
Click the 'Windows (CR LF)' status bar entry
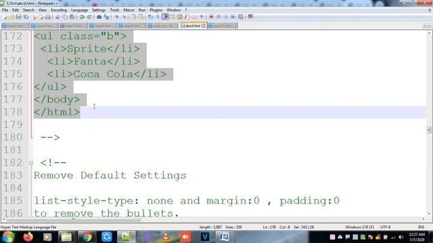pos(359,227)
